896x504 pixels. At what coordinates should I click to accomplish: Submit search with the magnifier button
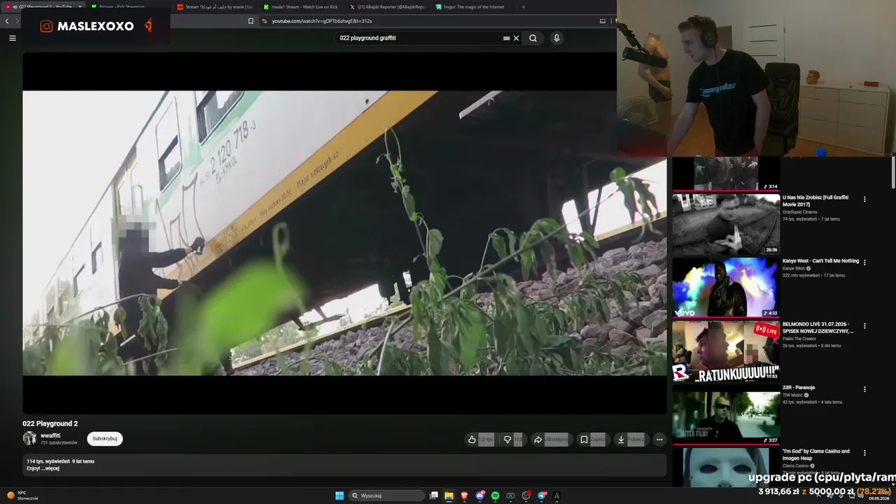[533, 38]
